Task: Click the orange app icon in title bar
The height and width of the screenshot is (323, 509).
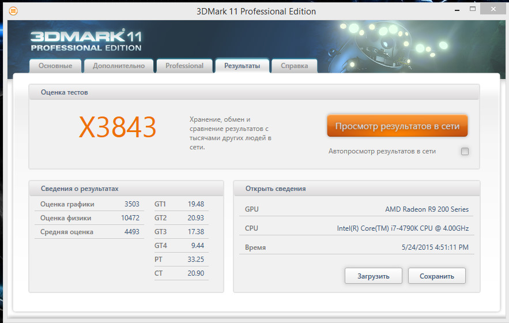Action: coord(13,11)
